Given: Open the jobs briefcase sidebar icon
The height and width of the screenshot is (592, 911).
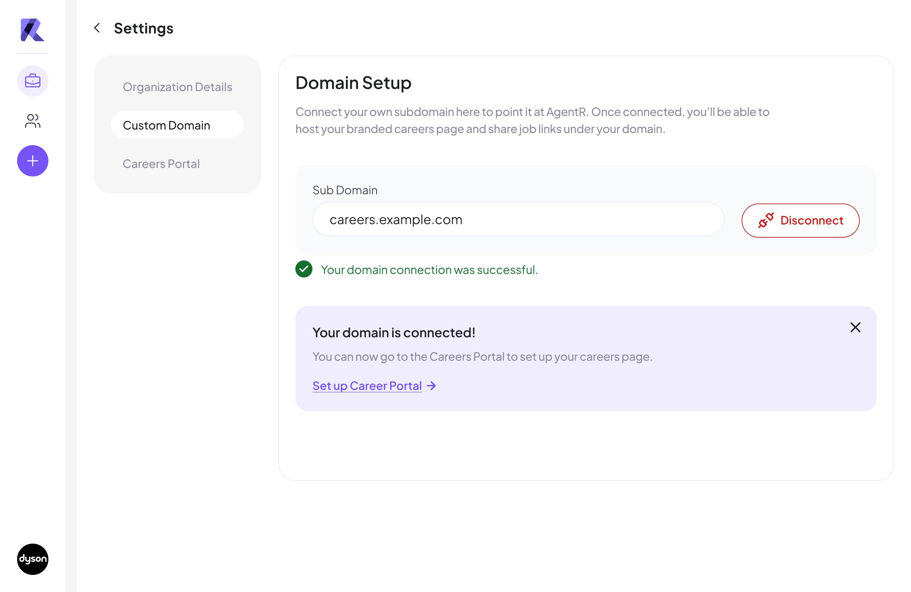Looking at the screenshot, I should pos(32,81).
